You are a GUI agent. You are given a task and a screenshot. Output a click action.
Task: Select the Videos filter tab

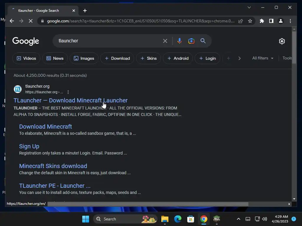(26, 58)
